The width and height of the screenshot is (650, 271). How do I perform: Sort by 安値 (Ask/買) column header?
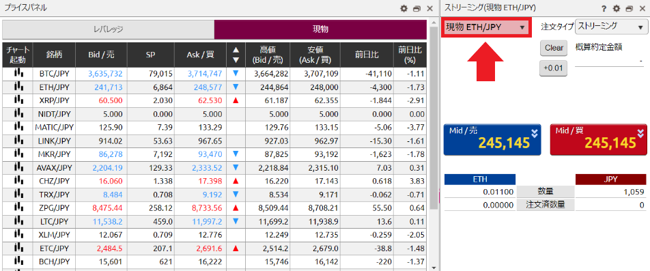click(x=315, y=55)
